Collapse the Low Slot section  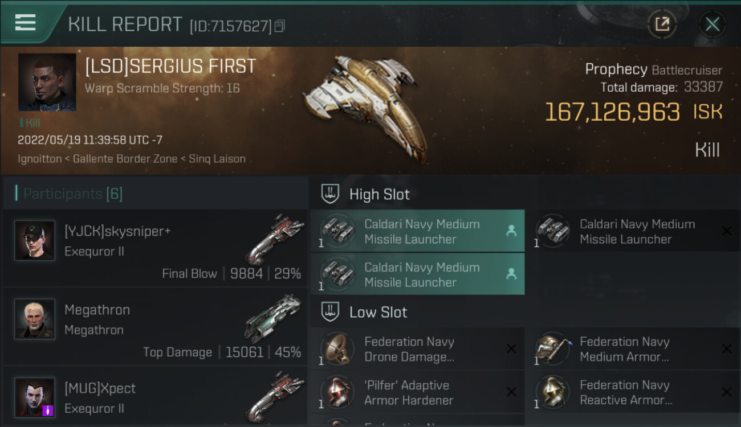[x=378, y=312]
